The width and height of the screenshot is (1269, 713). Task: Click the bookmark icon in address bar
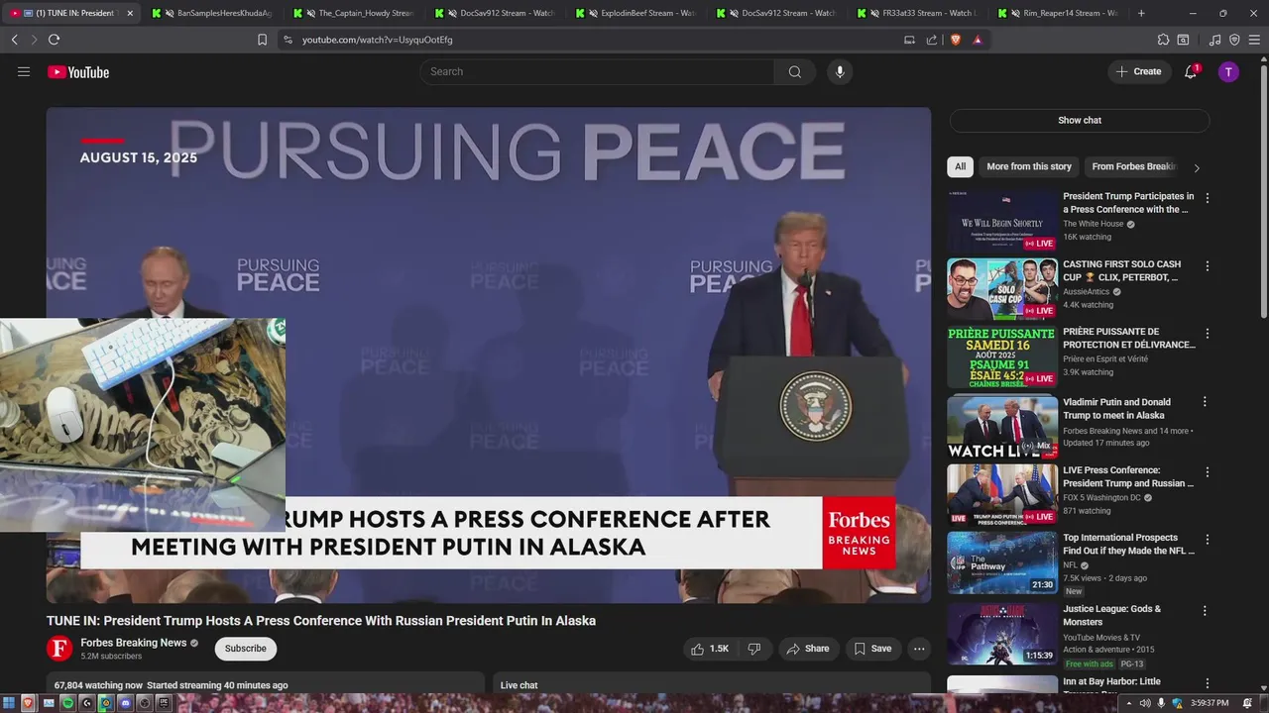[262, 40]
